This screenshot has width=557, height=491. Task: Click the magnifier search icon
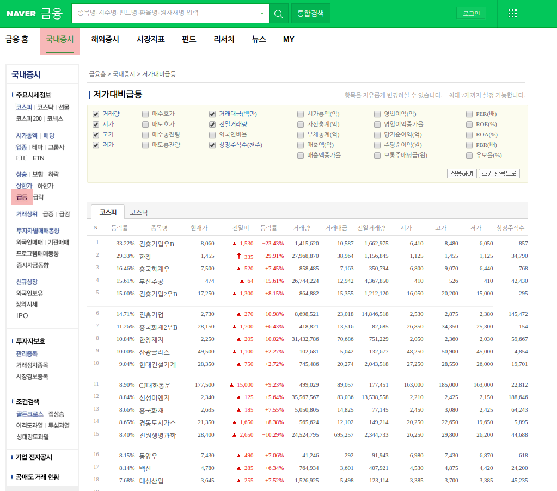point(279,14)
